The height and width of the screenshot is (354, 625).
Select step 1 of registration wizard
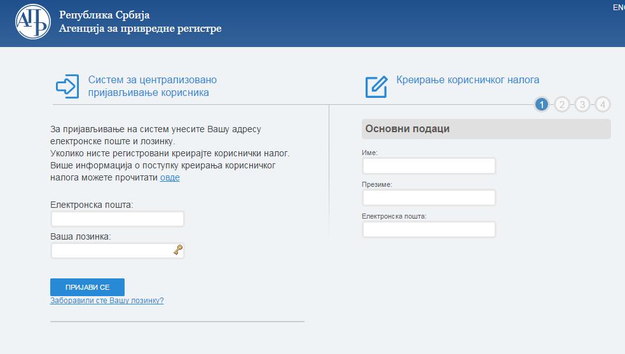[x=542, y=104]
